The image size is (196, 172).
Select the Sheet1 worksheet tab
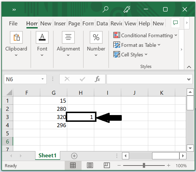tap(48, 155)
